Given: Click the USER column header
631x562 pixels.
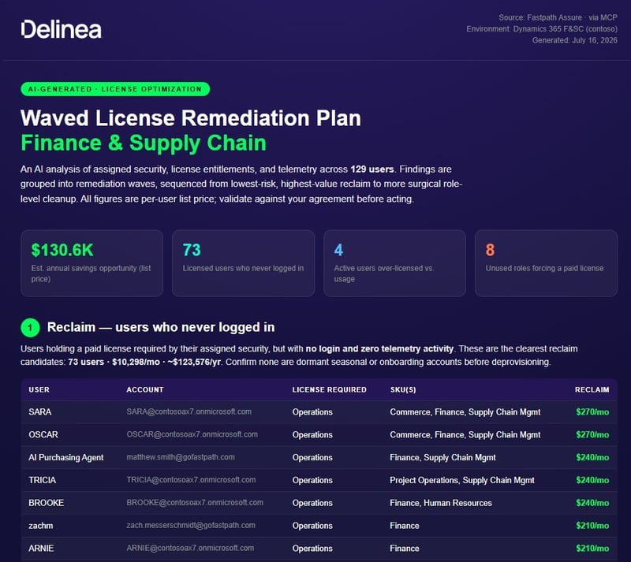Looking at the screenshot, I should tap(39, 389).
